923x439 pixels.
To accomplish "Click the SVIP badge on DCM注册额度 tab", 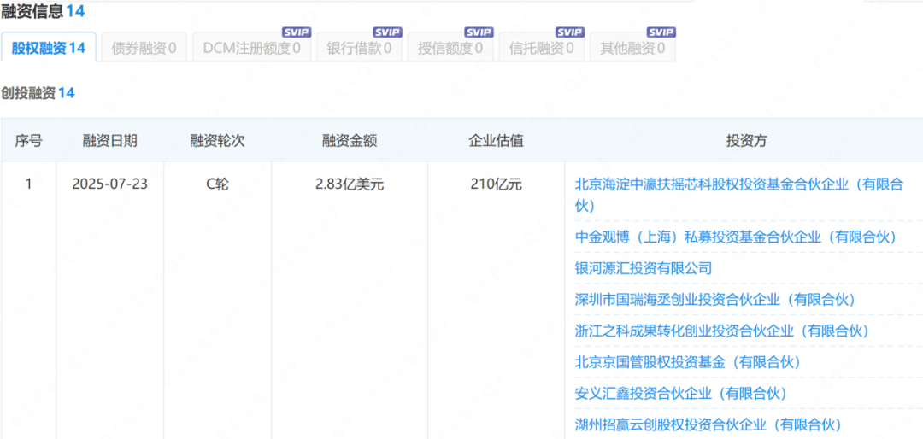I will pos(297,32).
